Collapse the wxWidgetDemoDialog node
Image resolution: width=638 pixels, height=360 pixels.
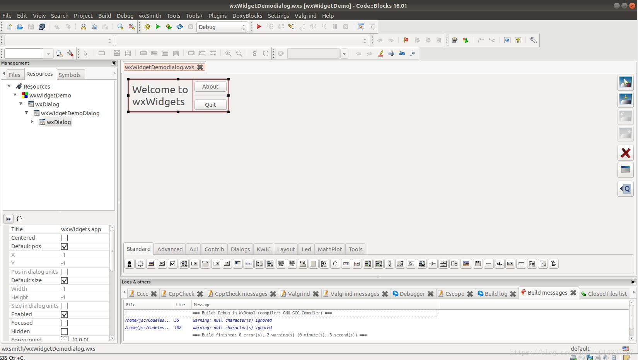pos(27,113)
